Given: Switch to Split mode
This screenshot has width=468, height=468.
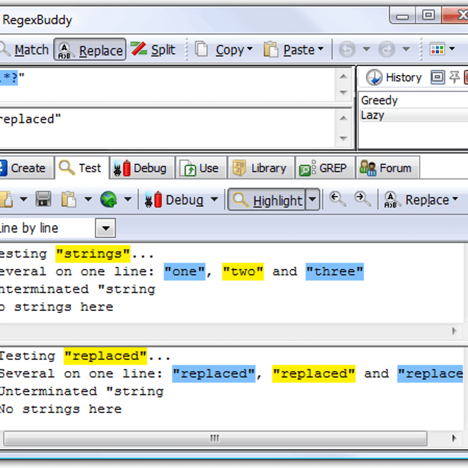Looking at the screenshot, I should [x=153, y=50].
